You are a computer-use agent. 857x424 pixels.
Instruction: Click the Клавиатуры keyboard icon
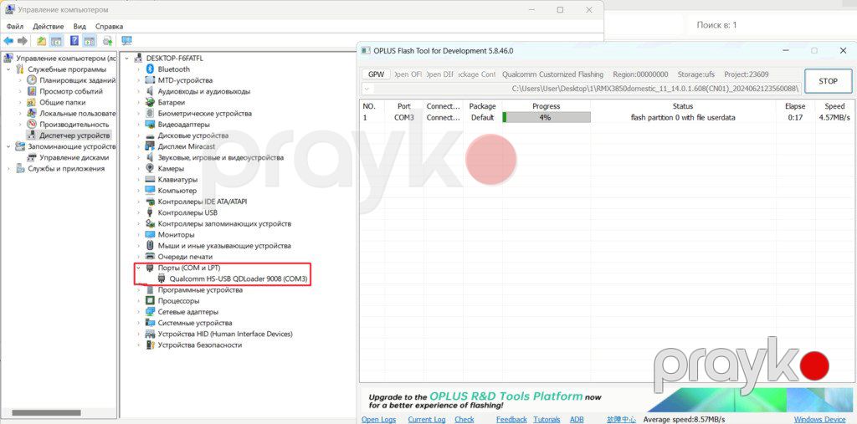click(x=151, y=180)
